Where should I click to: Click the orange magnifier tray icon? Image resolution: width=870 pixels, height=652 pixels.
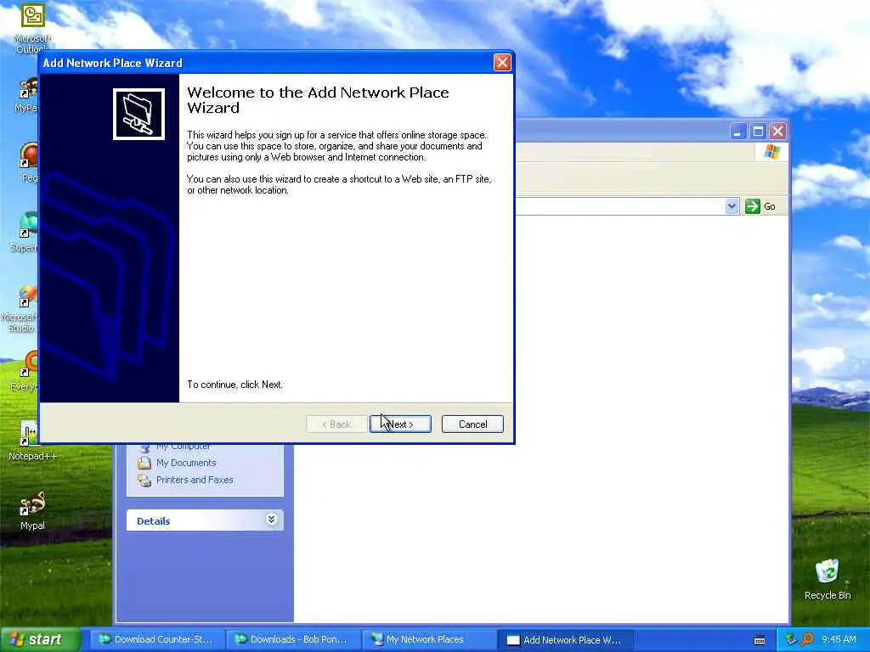coord(807,639)
